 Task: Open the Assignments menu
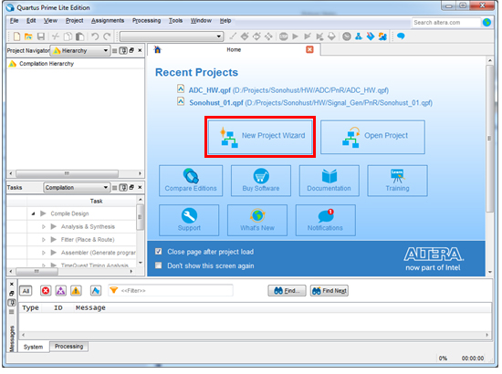click(108, 20)
